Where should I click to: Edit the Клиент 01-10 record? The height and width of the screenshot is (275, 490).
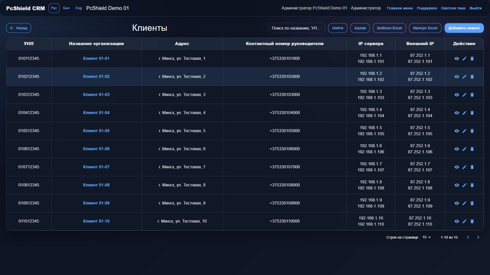[x=464, y=221]
